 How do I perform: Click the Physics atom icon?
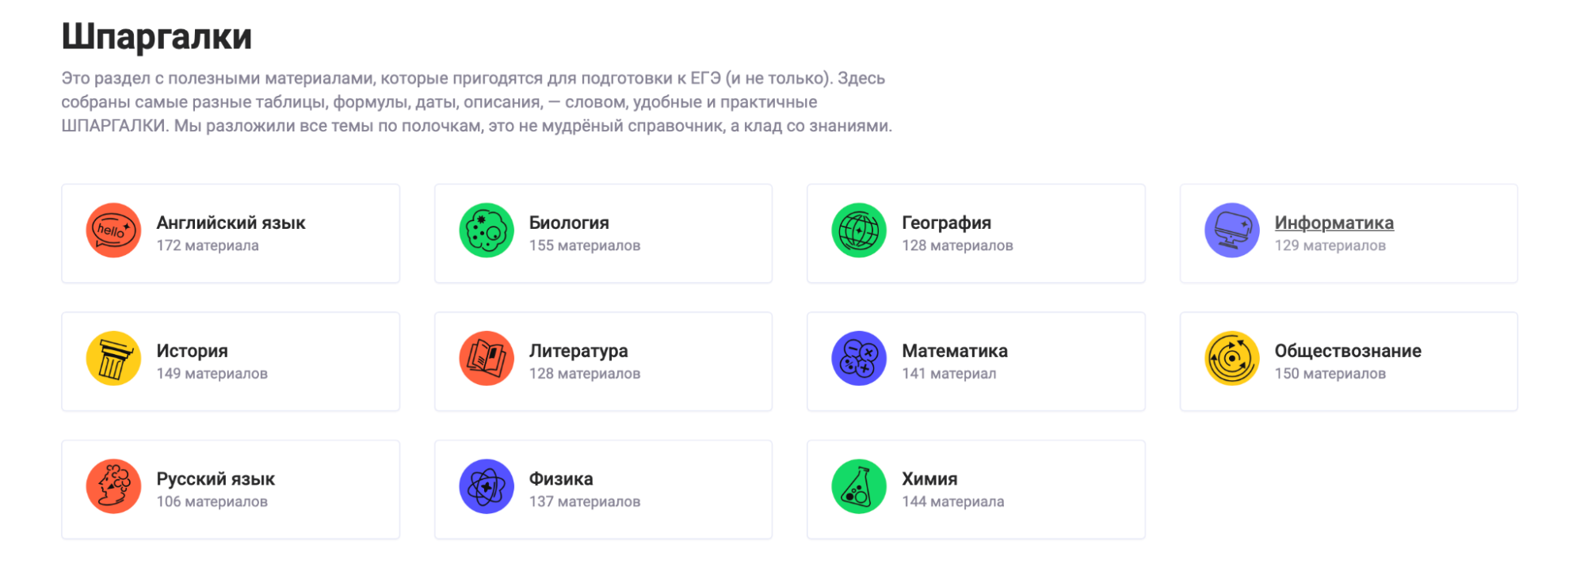click(x=487, y=486)
